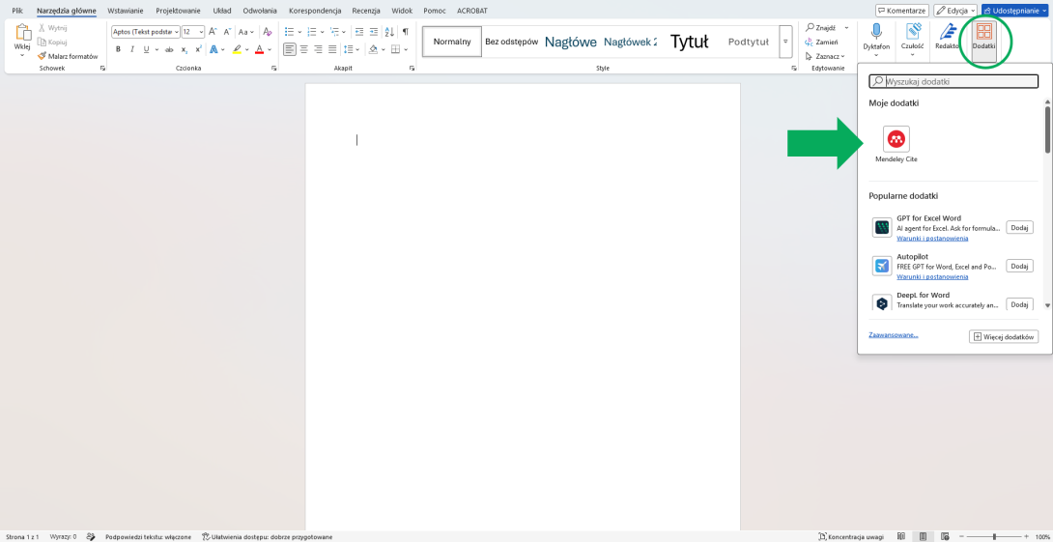
Task: Click the text effects glowing A icon
Action: click(x=213, y=49)
